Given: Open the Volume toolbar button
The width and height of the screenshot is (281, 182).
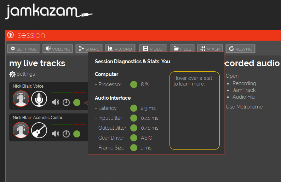Looking at the screenshot, I should [x=58, y=49].
